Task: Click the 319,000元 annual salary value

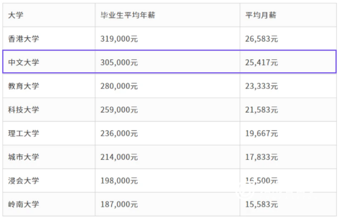Action: tap(119, 39)
